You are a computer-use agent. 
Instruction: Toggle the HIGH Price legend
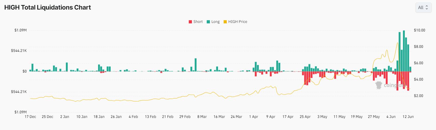235,22
